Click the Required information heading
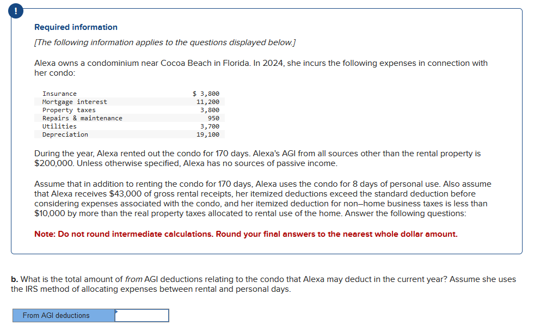 coord(75,27)
